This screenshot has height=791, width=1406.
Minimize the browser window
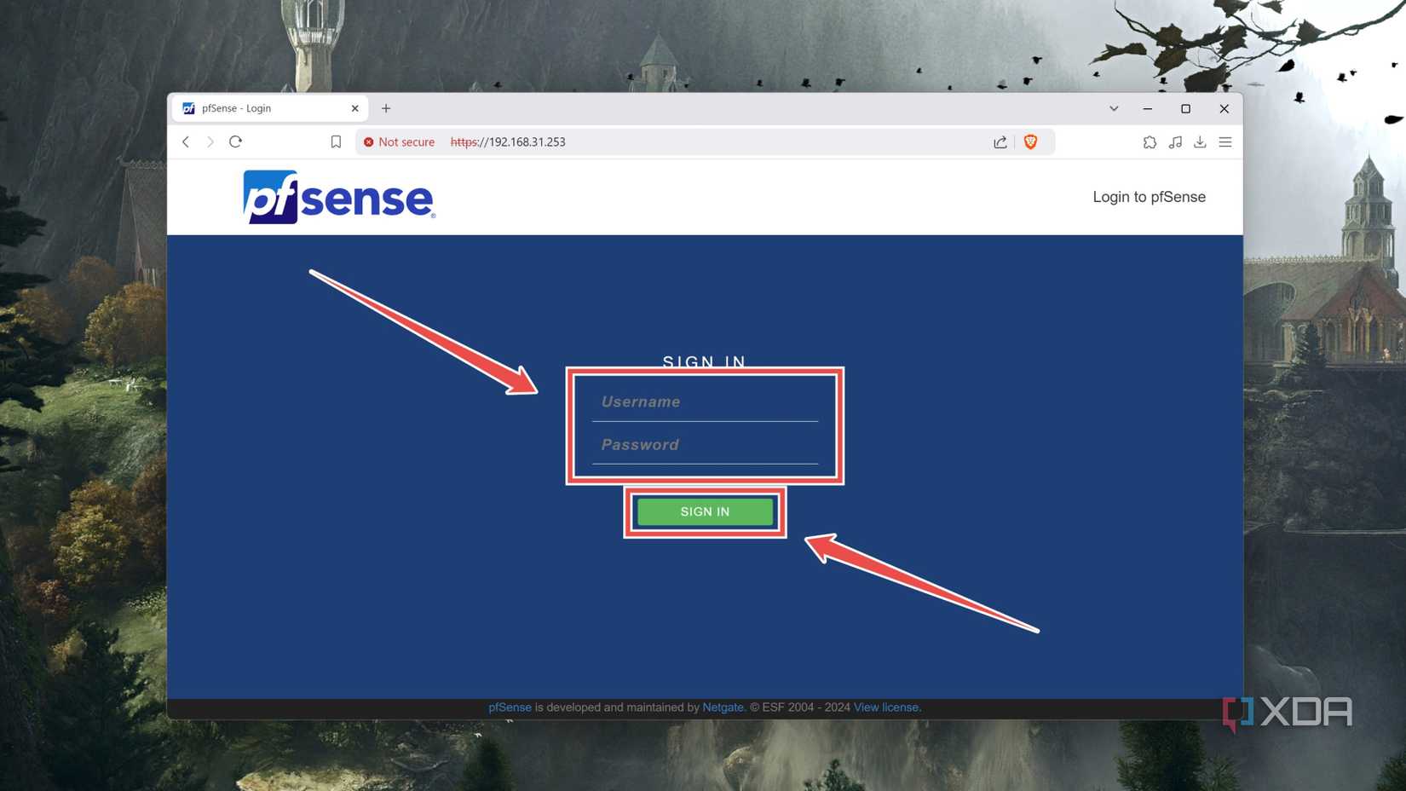pyautogui.click(x=1148, y=108)
